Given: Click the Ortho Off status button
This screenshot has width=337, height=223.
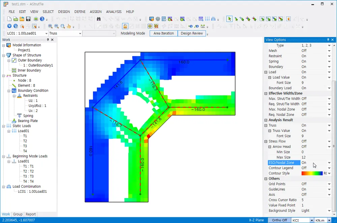Looking at the screenshot, I should click(x=279, y=220).
